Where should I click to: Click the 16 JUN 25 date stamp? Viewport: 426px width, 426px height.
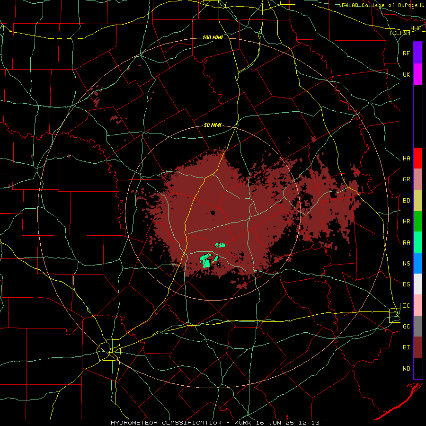click(x=277, y=423)
